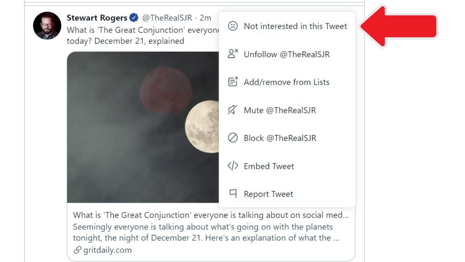Screen dimensions: 465x262
Task: Click the sad face icon in menu
Action: [x=233, y=26]
